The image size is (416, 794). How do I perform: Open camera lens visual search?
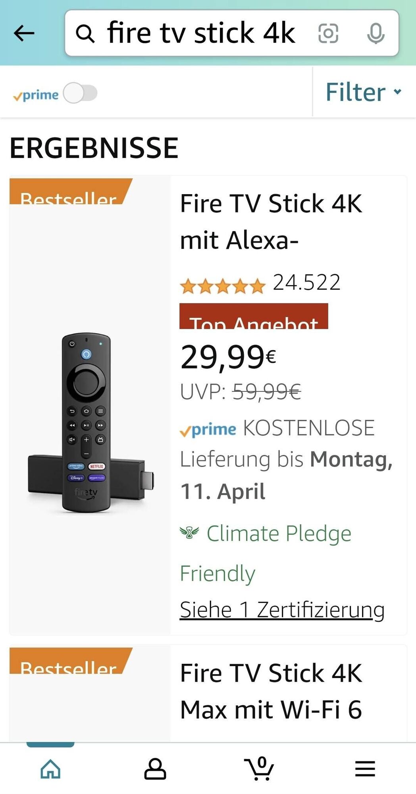coord(328,33)
